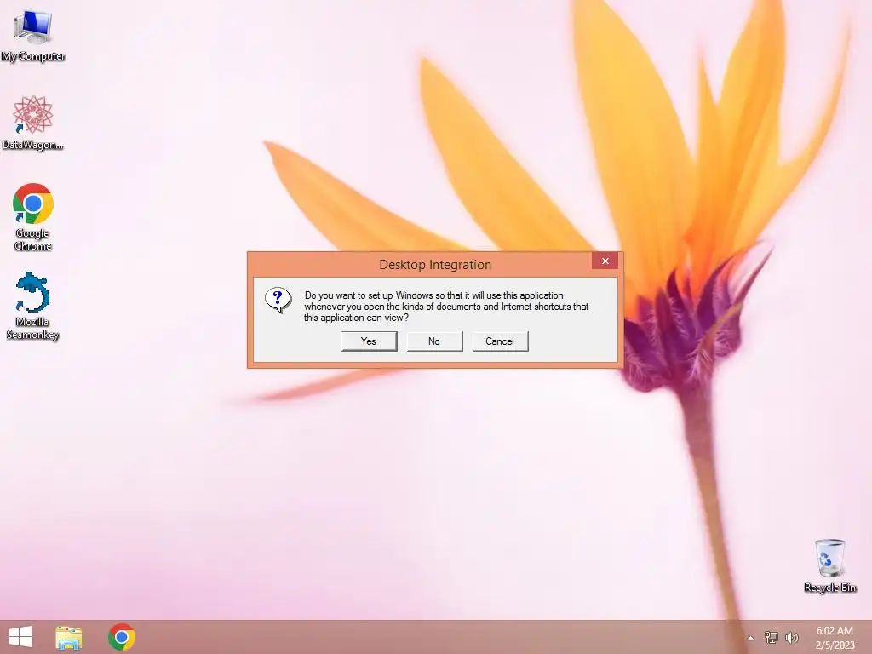The image size is (872, 654).
Task: Click the question mark icon in dialog
Action: 278,301
